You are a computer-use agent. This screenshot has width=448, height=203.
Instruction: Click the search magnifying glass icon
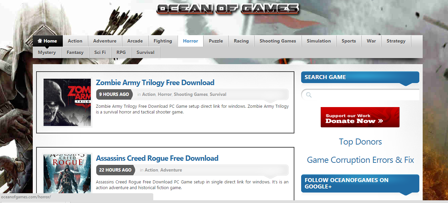click(x=308, y=95)
